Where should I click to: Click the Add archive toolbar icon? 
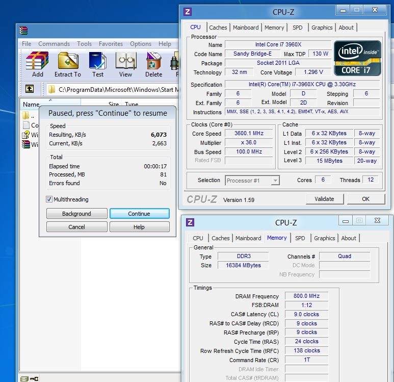(37, 64)
